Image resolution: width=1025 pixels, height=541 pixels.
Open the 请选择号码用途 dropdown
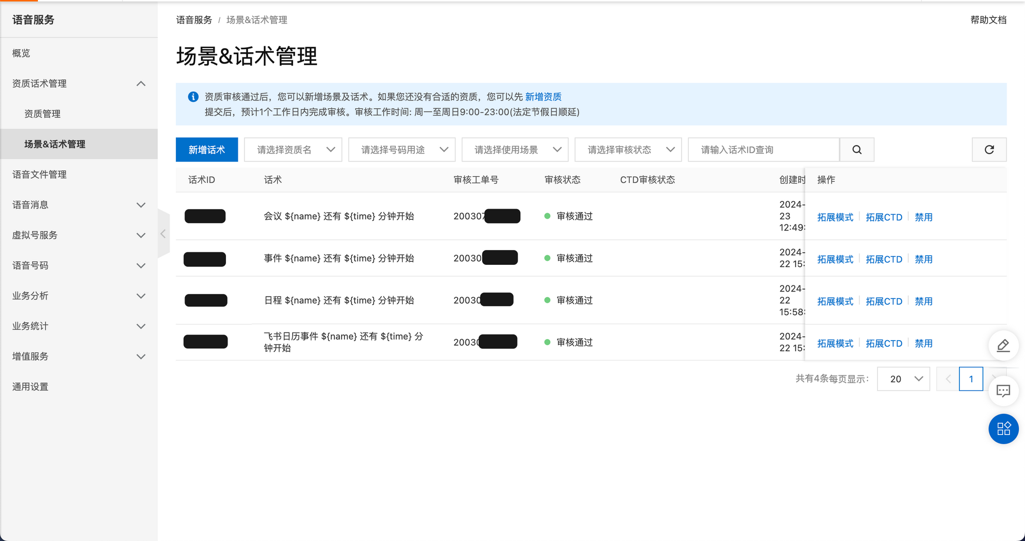[401, 150]
